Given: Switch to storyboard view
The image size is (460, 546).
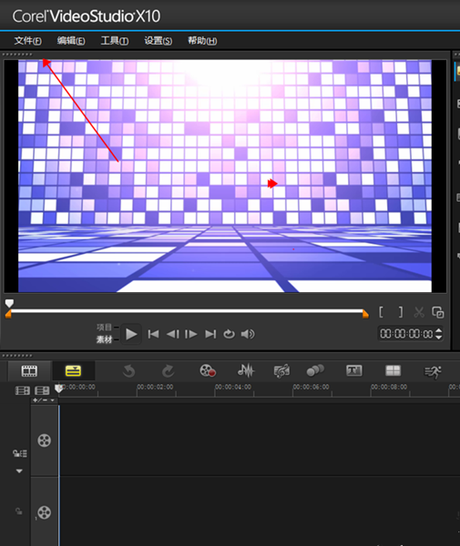Looking at the screenshot, I should click(29, 371).
